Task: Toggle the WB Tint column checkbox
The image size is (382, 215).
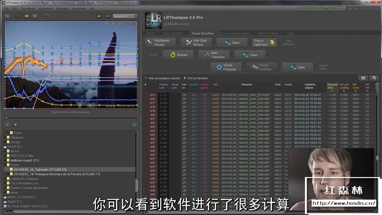Action: [x=367, y=91]
